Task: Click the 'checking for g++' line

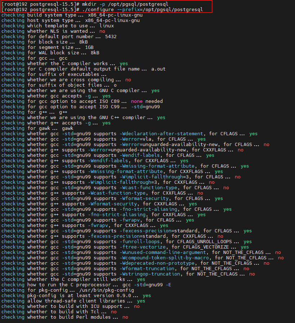Action: 35,112
